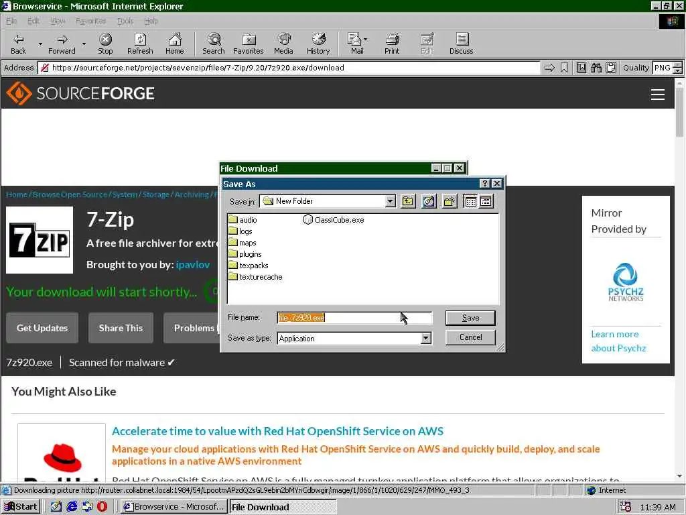Click the Get Updates button
This screenshot has height=515, width=686.
42,327
